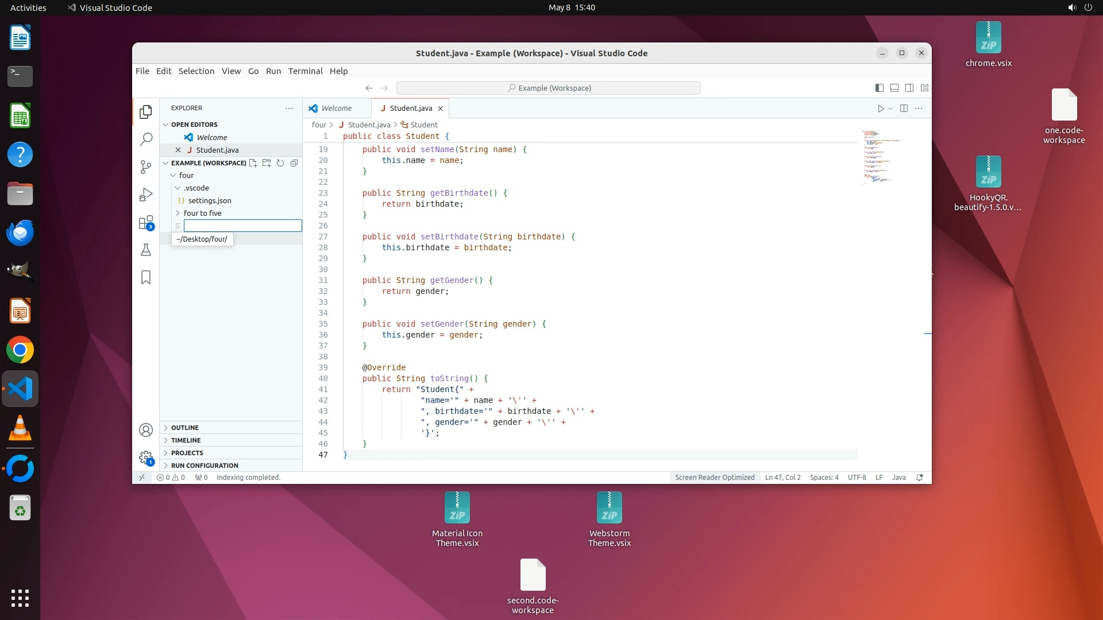Open the Search view in activity bar
The height and width of the screenshot is (620, 1103).
point(146,139)
